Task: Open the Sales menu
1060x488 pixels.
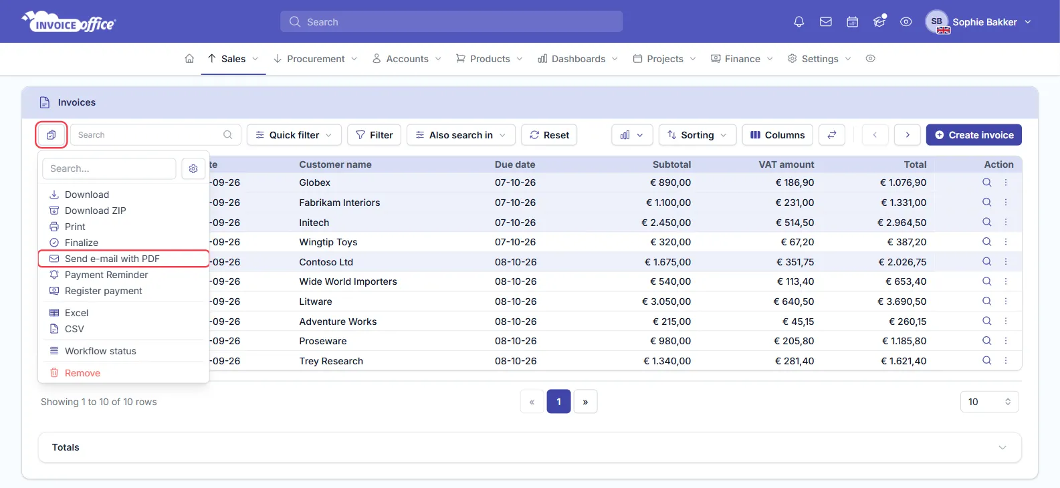Action: pos(233,59)
